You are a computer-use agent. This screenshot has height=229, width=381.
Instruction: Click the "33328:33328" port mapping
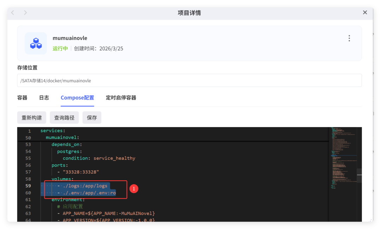click(x=81, y=172)
